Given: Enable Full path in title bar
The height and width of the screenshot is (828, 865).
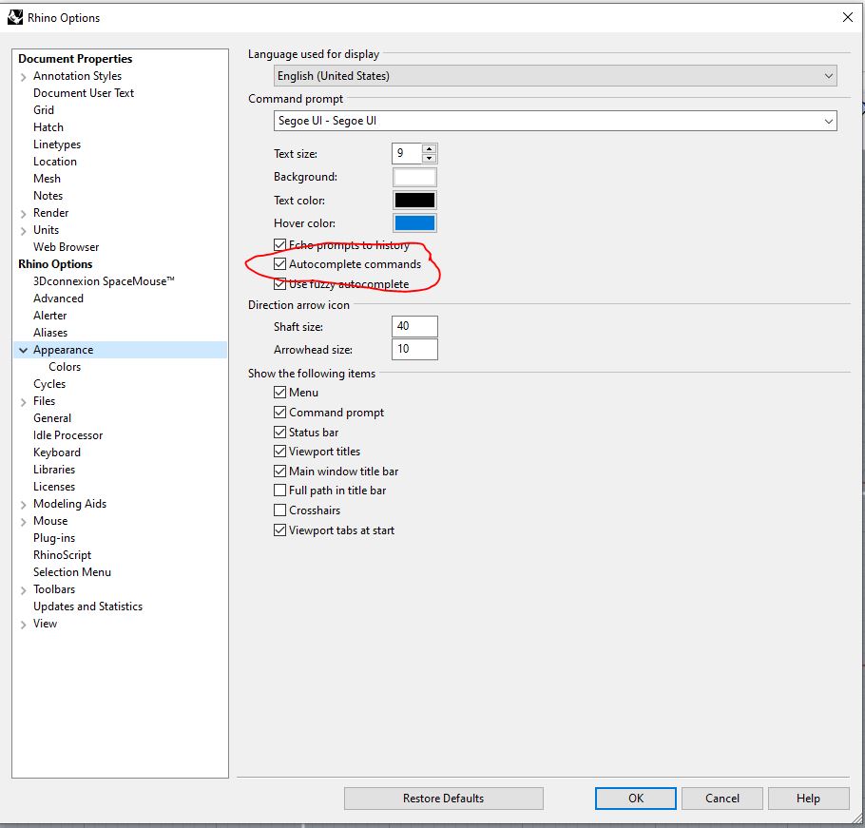Looking at the screenshot, I should click(x=280, y=491).
